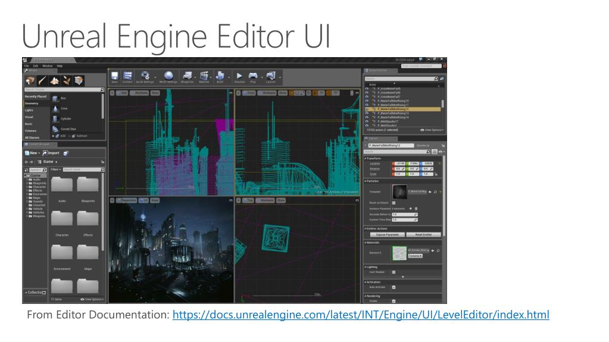The image size is (609, 342).
Task: Open the Help menu
Action: [60, 66]
